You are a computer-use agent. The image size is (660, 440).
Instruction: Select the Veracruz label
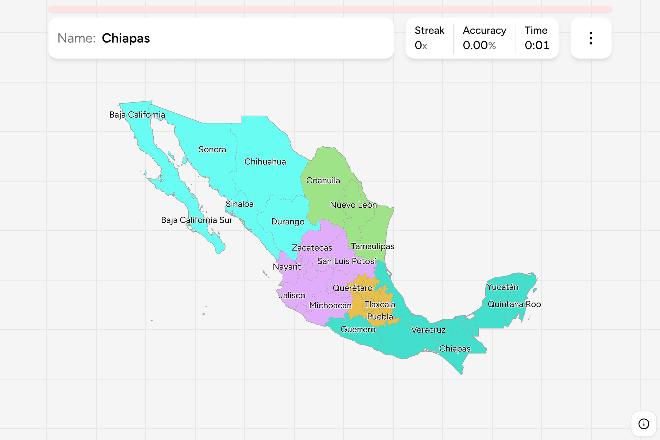428,330
